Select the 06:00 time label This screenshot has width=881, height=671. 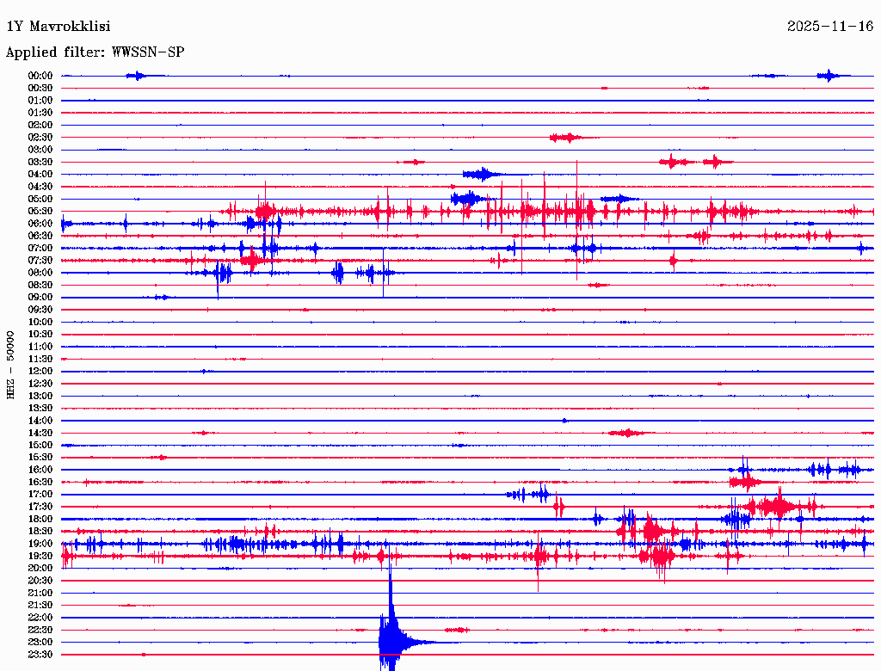coord(40,224)
